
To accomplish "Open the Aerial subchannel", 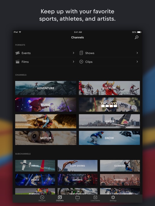I will click(x=35, y=166).
